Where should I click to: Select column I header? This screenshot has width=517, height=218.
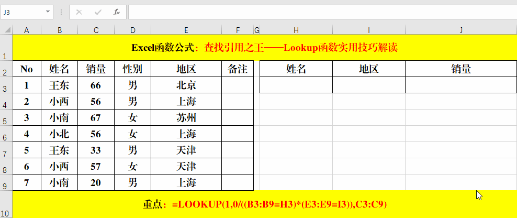click(368, 30)
